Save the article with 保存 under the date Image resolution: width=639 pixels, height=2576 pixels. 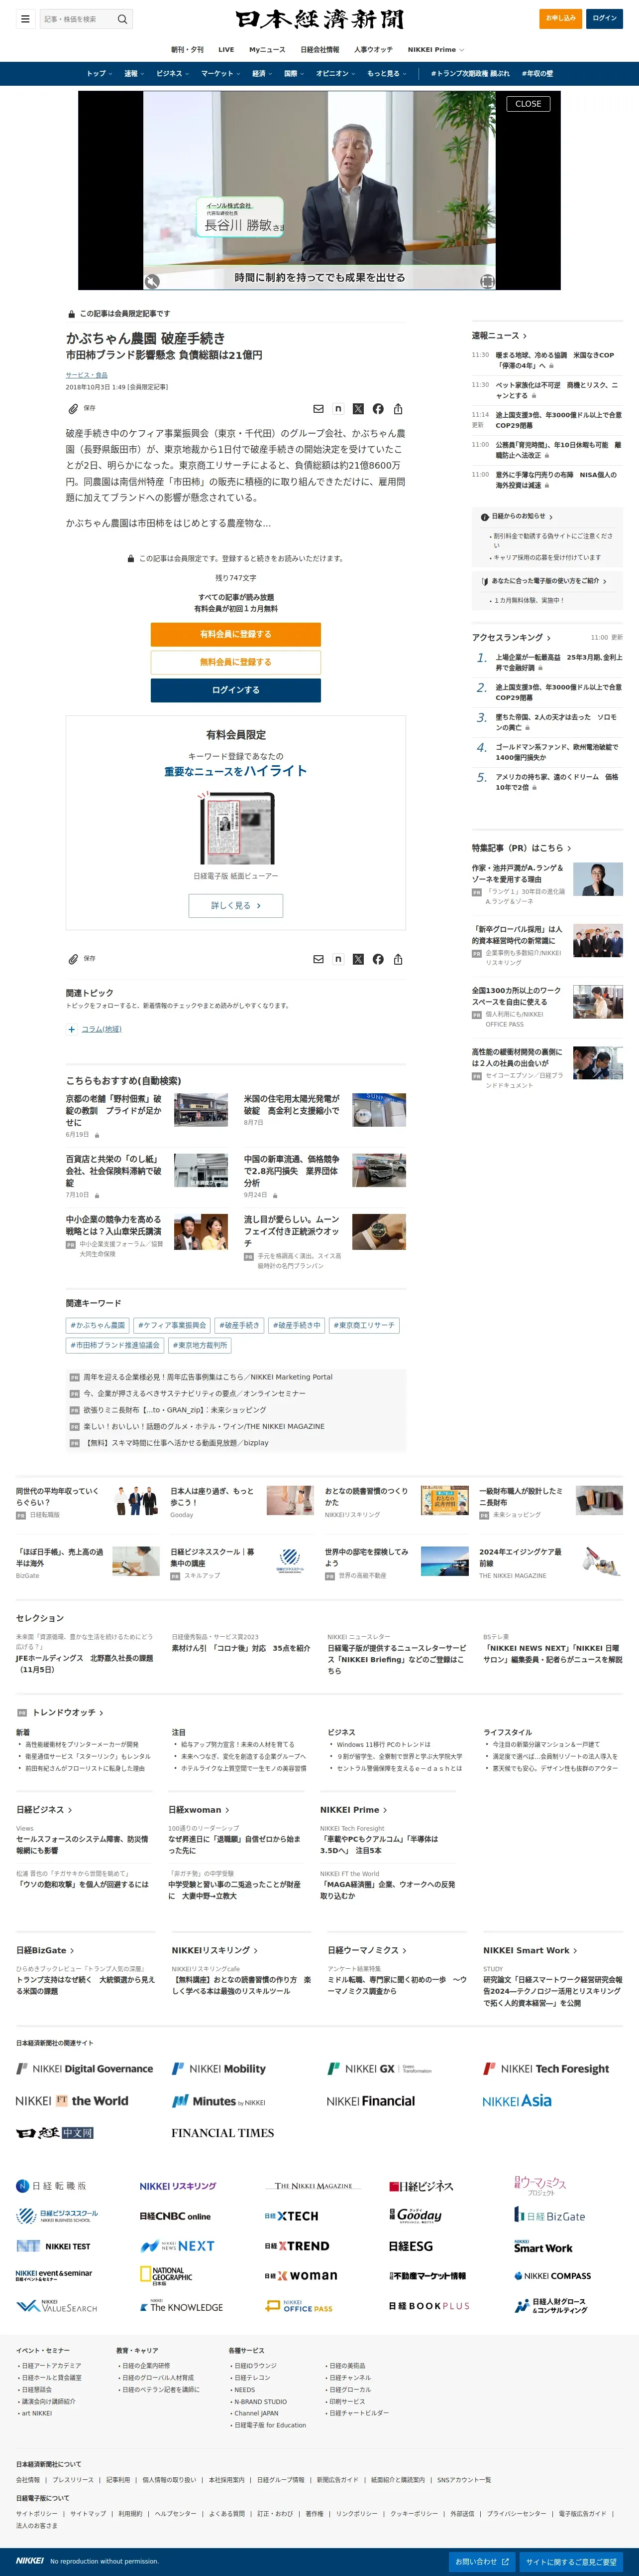point(82,408)
